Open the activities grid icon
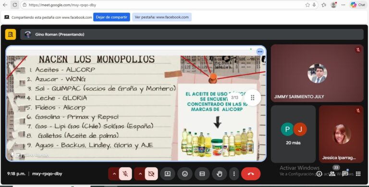Screen dimensions: 369x187 [358, 174]
